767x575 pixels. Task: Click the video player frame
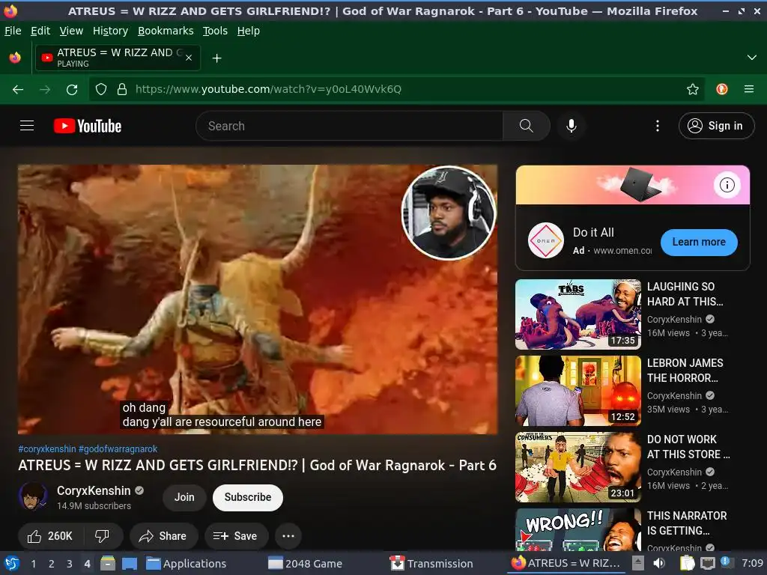[258, 299]
